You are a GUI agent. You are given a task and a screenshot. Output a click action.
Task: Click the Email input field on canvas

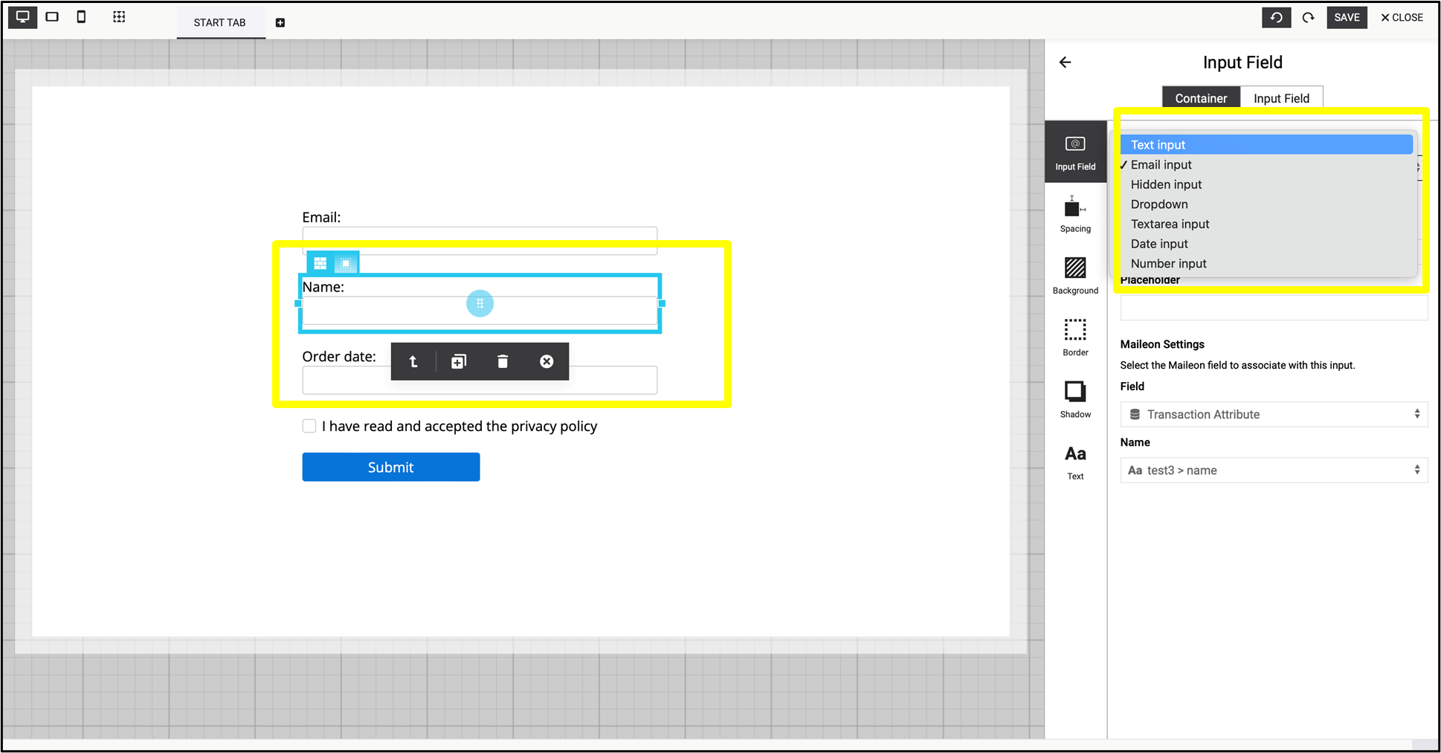tap(480, 240)
